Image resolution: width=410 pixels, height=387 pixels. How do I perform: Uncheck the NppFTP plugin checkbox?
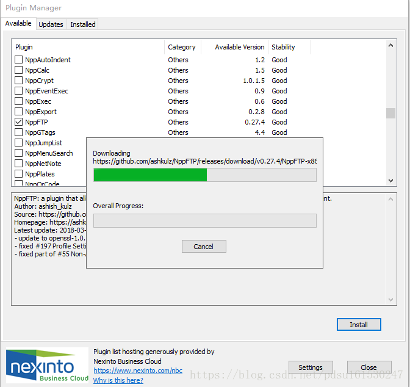[x=18, y=122]
